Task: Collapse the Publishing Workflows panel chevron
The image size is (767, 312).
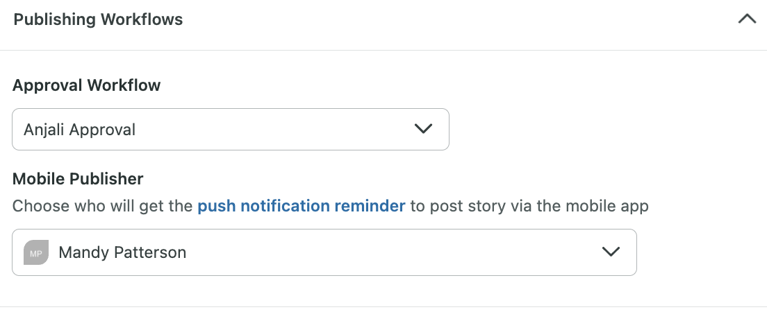Action: (x=747, y=19)
